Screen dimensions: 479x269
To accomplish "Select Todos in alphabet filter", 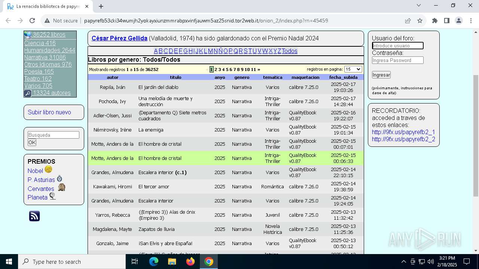I will [290, 51].
